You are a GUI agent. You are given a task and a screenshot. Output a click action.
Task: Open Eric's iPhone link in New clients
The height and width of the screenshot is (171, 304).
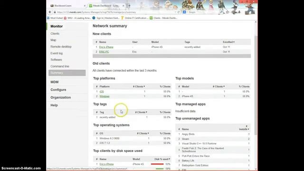(106, 47)
